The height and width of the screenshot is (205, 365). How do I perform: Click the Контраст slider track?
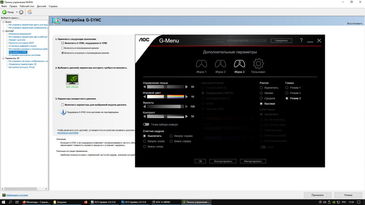(165, 116)
